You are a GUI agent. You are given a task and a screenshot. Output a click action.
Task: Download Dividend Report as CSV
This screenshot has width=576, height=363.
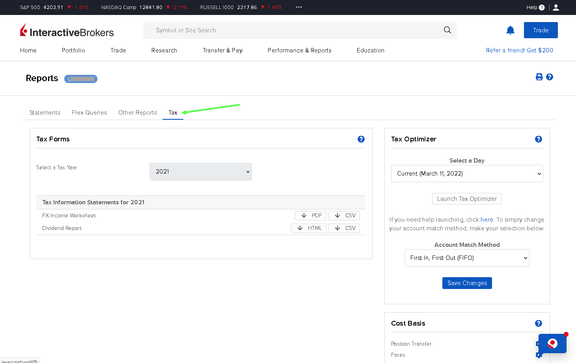pyautogui.click(x=344, y=228)
